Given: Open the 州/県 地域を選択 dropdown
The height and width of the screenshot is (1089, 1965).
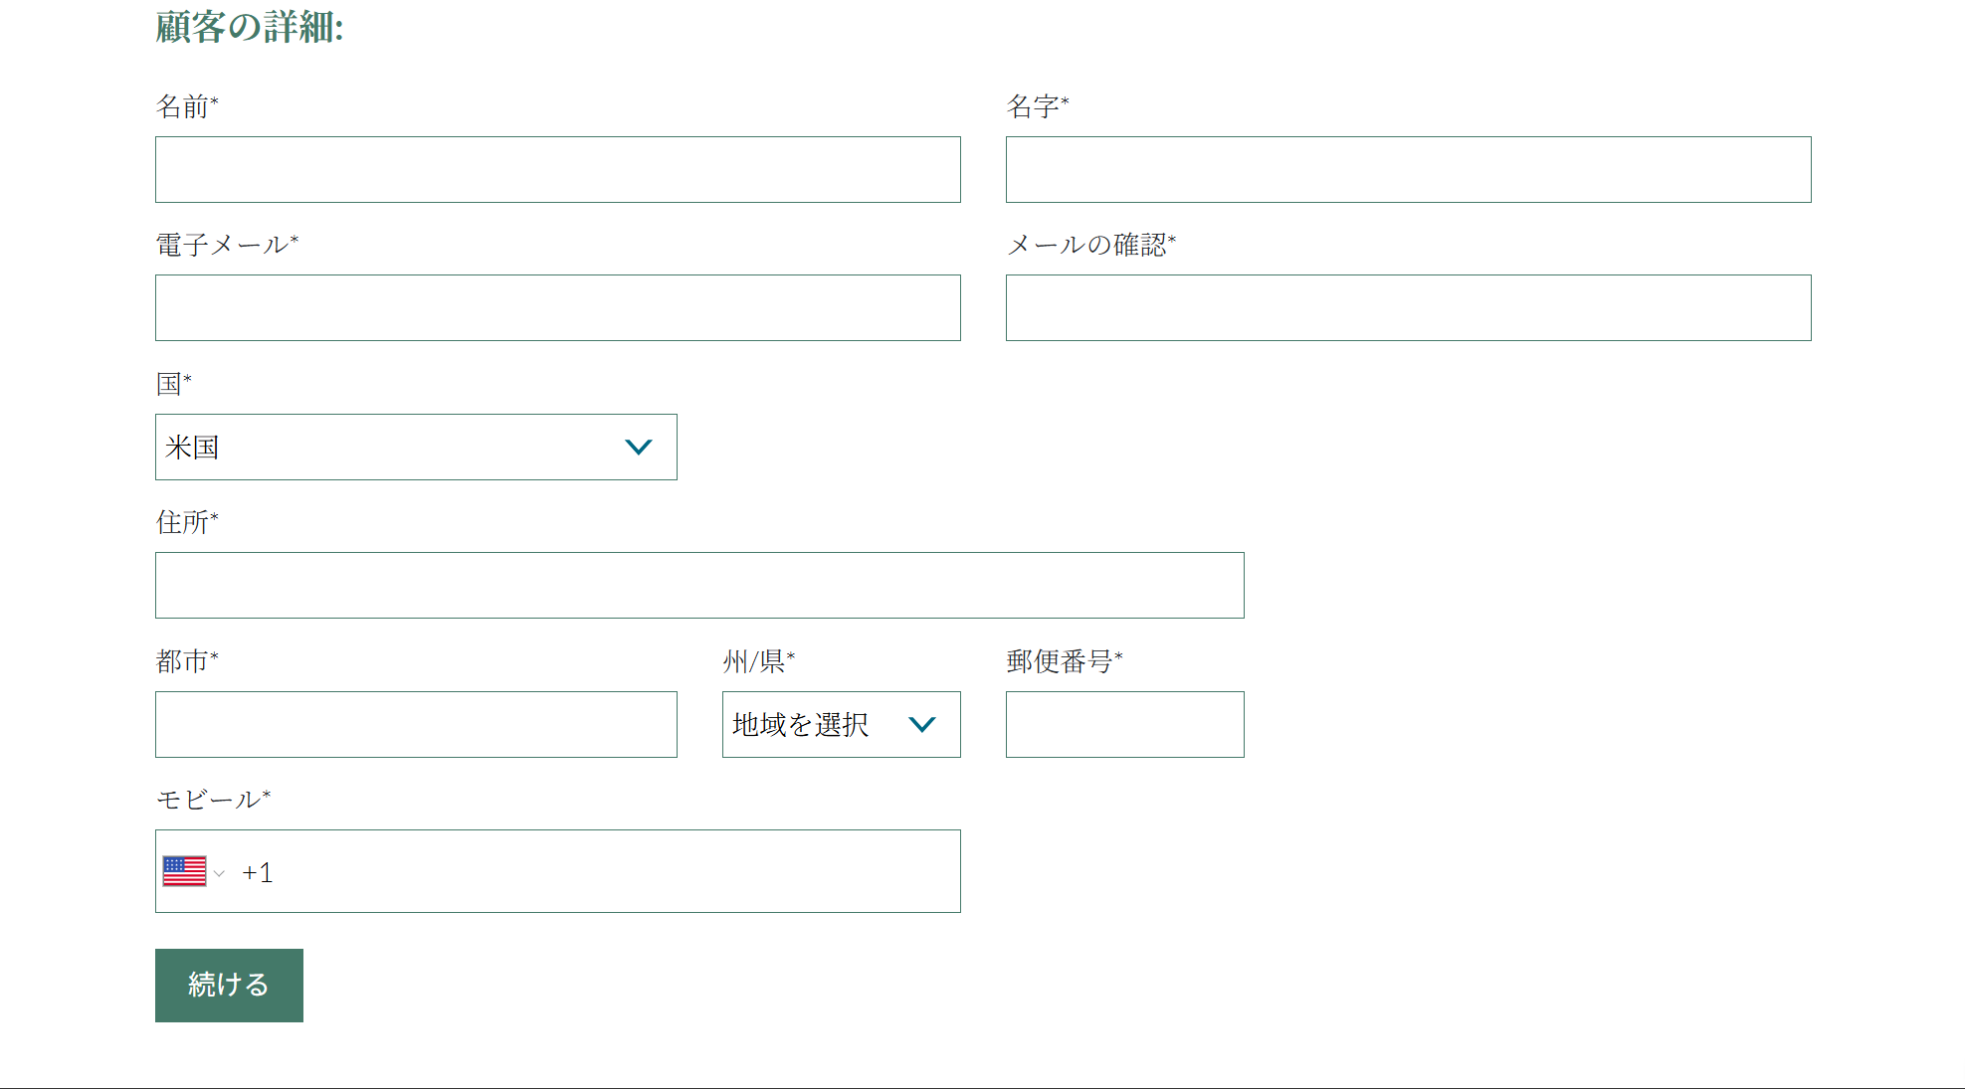Looking at the screenshot, I should pos(841,724).
